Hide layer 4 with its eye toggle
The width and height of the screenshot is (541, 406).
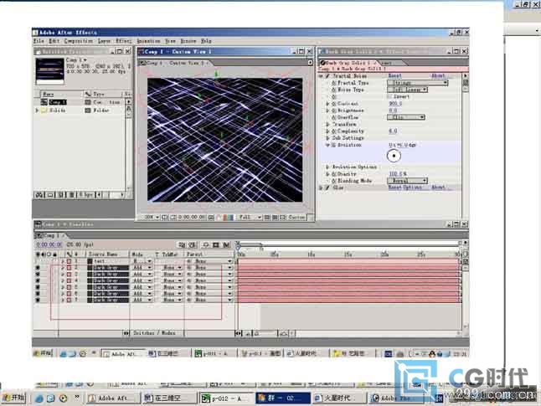click(x=38, y=280)
